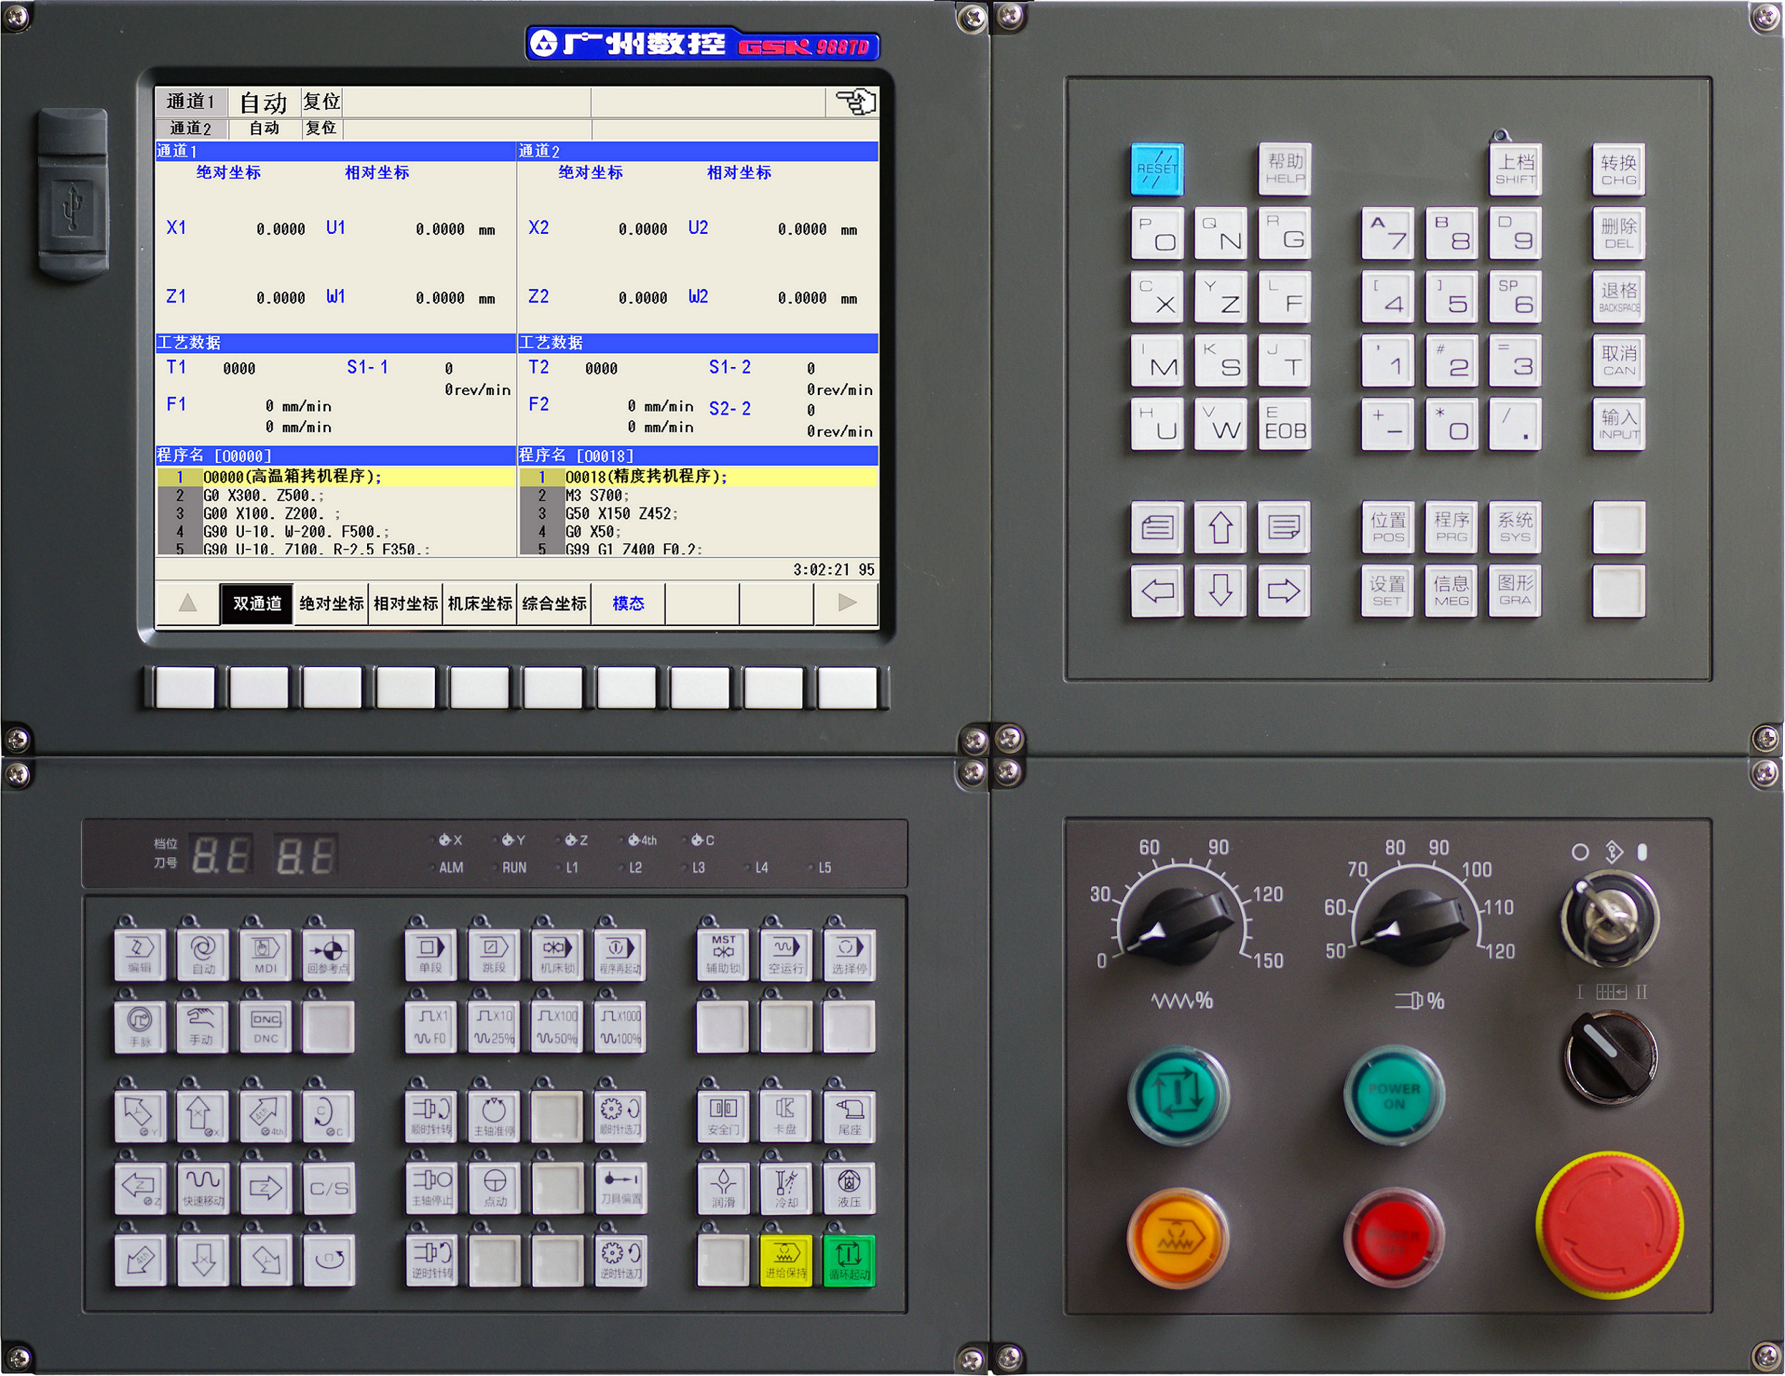Click the 取消 CAN key

coord(1618,360)
